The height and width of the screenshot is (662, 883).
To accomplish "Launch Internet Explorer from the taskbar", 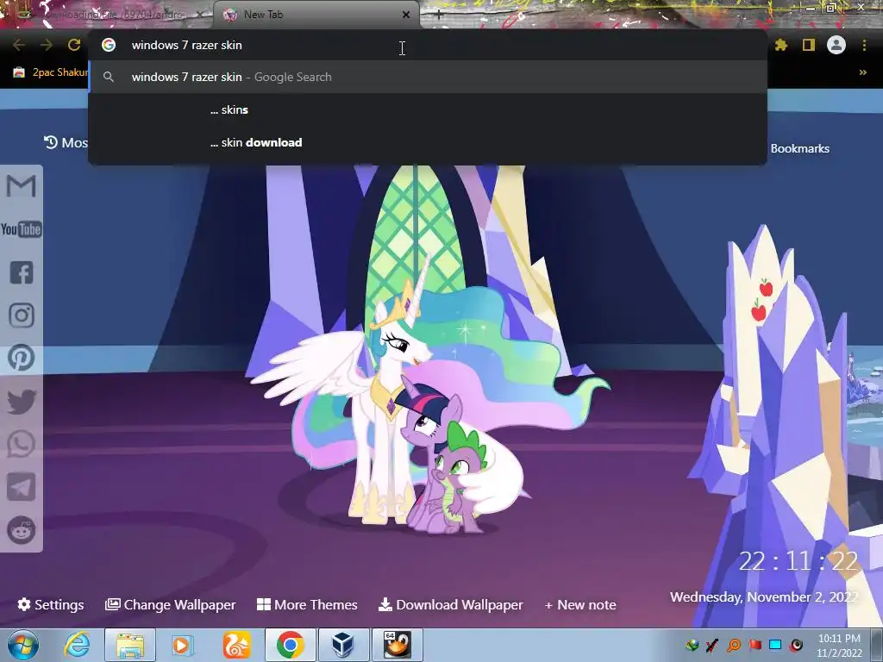I will pos(77,645).
